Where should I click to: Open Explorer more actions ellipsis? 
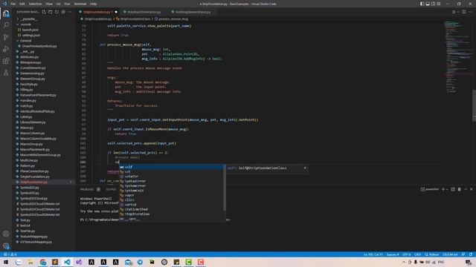click(69, 12)
